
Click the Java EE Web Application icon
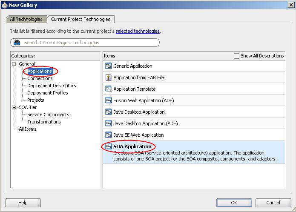tap(108, 135)
